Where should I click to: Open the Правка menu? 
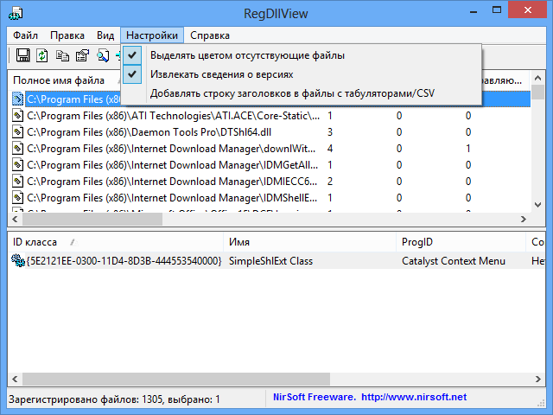(x=67, y=35)
